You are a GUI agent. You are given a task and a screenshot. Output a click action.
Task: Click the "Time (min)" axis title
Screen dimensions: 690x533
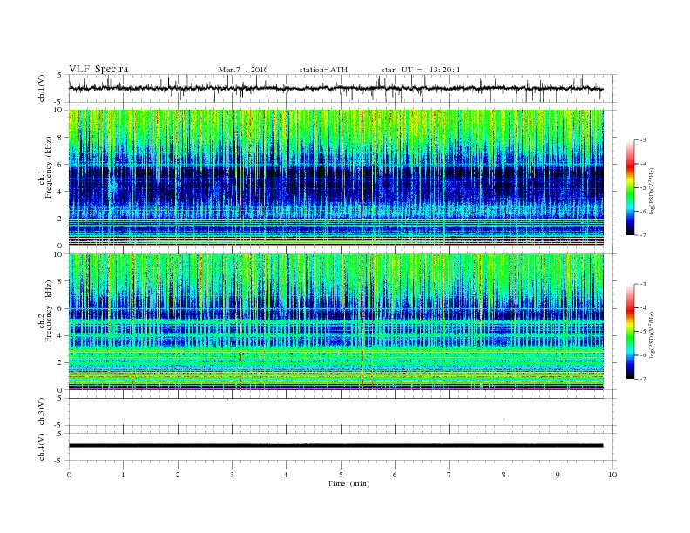point(348,483)
